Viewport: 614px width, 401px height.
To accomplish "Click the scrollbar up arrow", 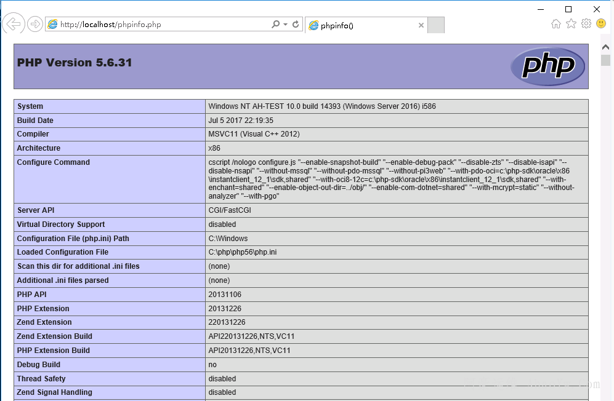I will (x=606, y=47).
